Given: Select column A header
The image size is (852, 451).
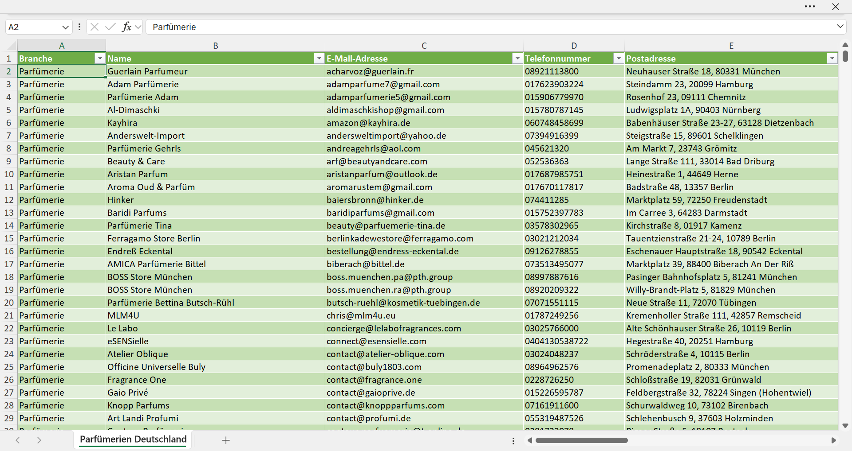Looking at the screenshot, I should point(62,46).
